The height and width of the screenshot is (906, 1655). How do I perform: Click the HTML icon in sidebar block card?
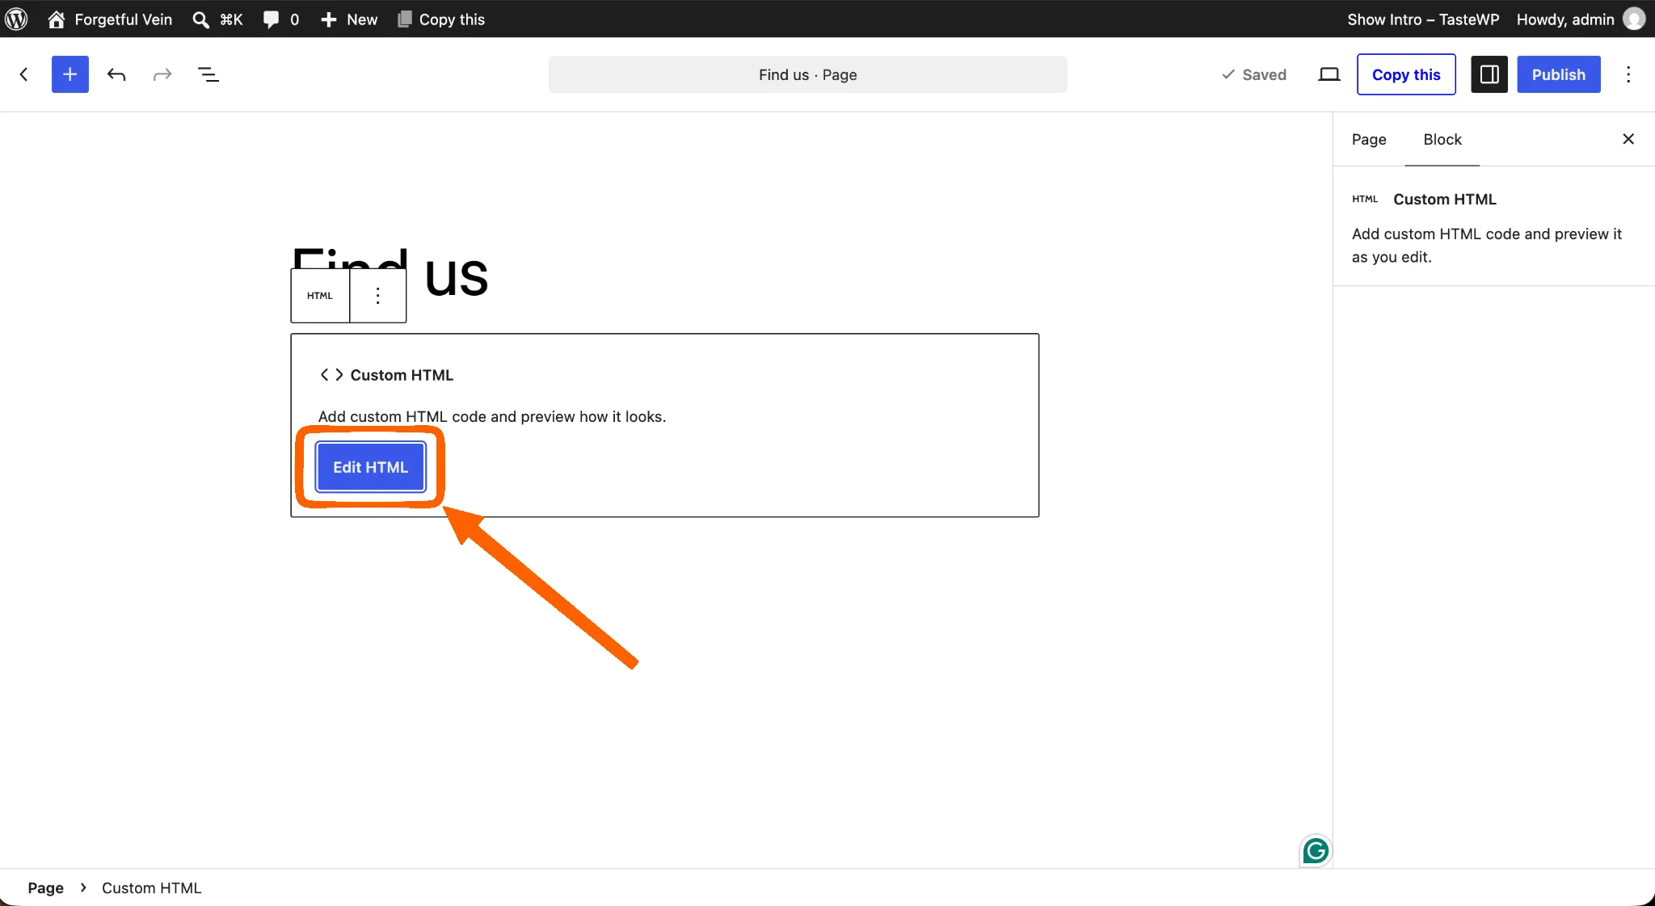[1365, 199]
